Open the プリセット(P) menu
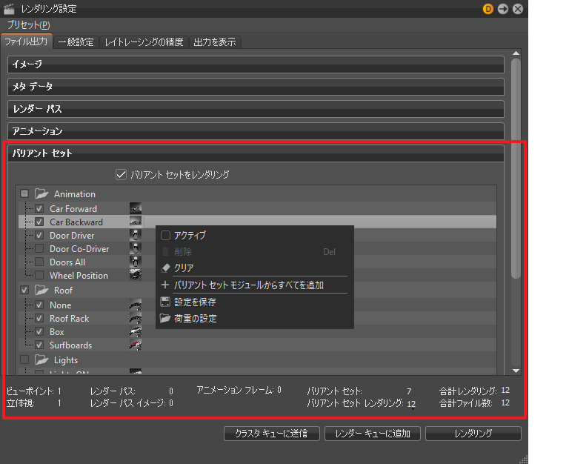 tap(29, 24)
